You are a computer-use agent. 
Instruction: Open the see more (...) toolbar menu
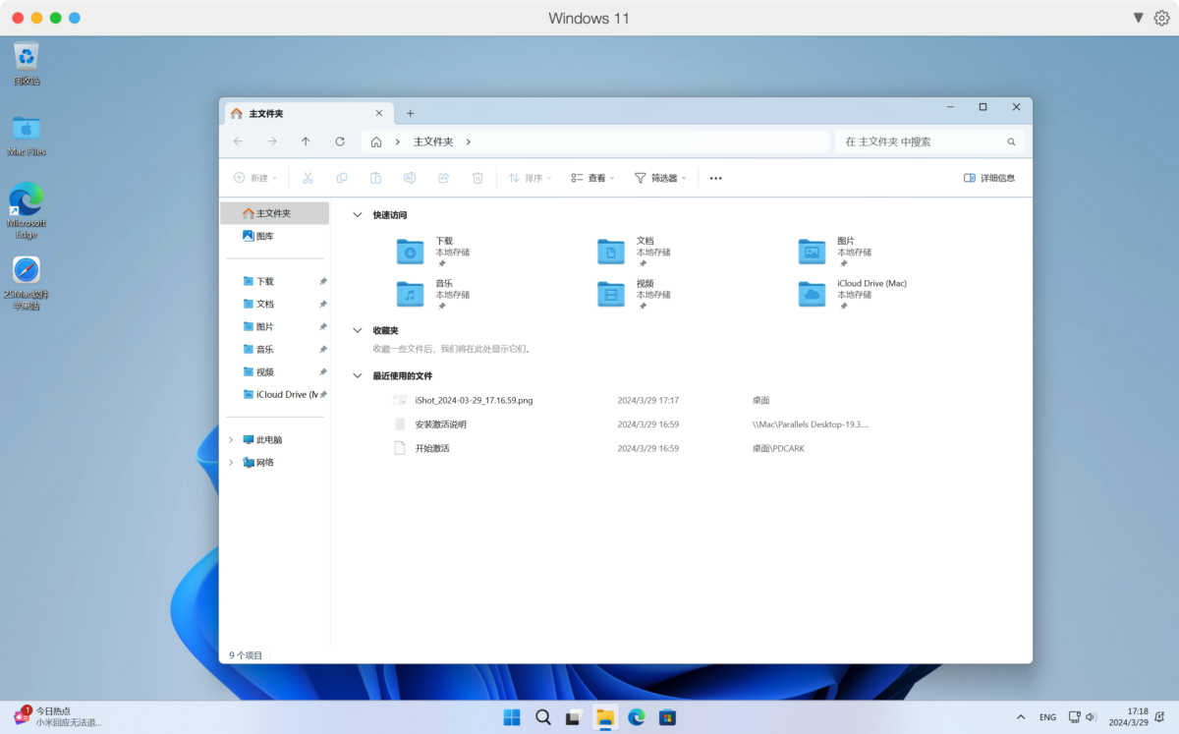(715, 178)
